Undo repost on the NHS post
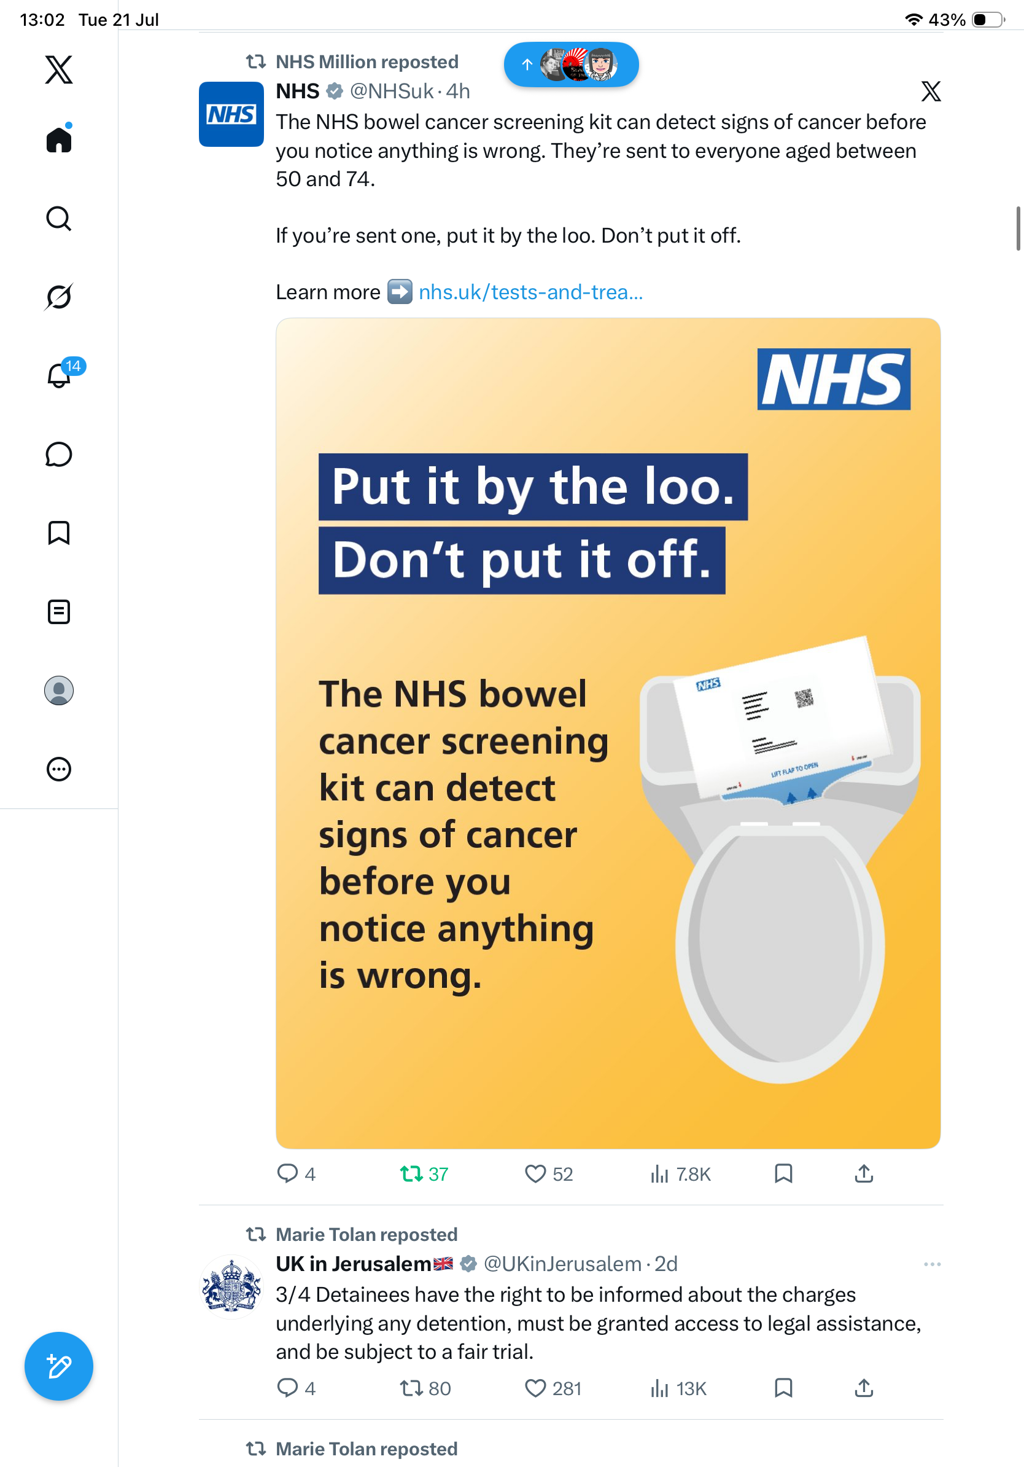1024x1467 pixels. click(x=424, y=1174)
